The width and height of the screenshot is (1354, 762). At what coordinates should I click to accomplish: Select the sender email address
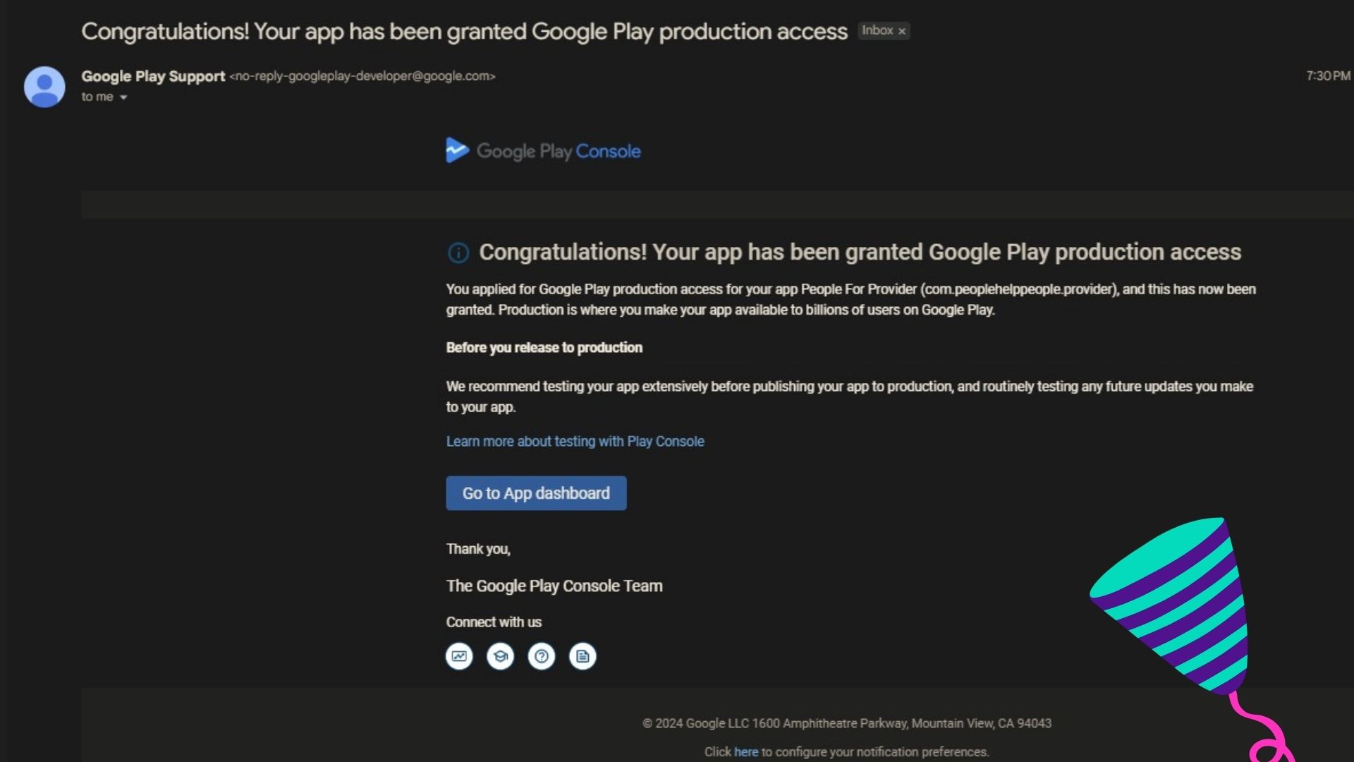point(362,76)
